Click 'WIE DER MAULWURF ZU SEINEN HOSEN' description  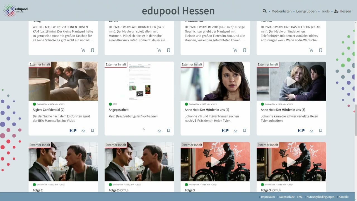tap(63, 33)
